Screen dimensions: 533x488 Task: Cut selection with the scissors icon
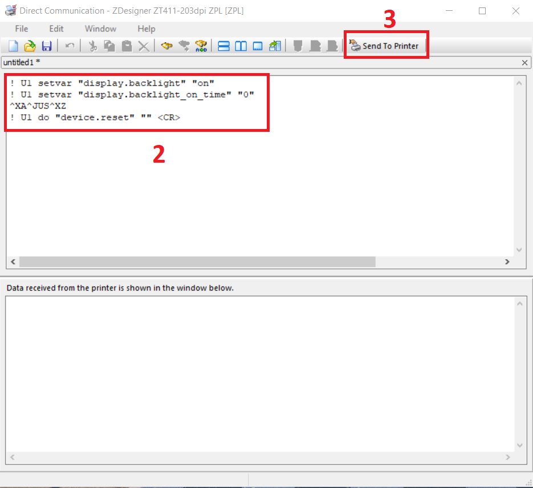point(93,46)
